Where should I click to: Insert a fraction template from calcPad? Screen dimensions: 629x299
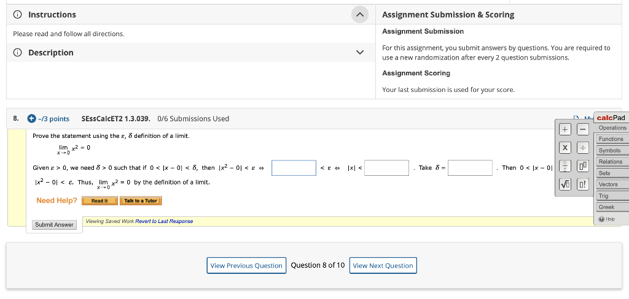[565, 165]
